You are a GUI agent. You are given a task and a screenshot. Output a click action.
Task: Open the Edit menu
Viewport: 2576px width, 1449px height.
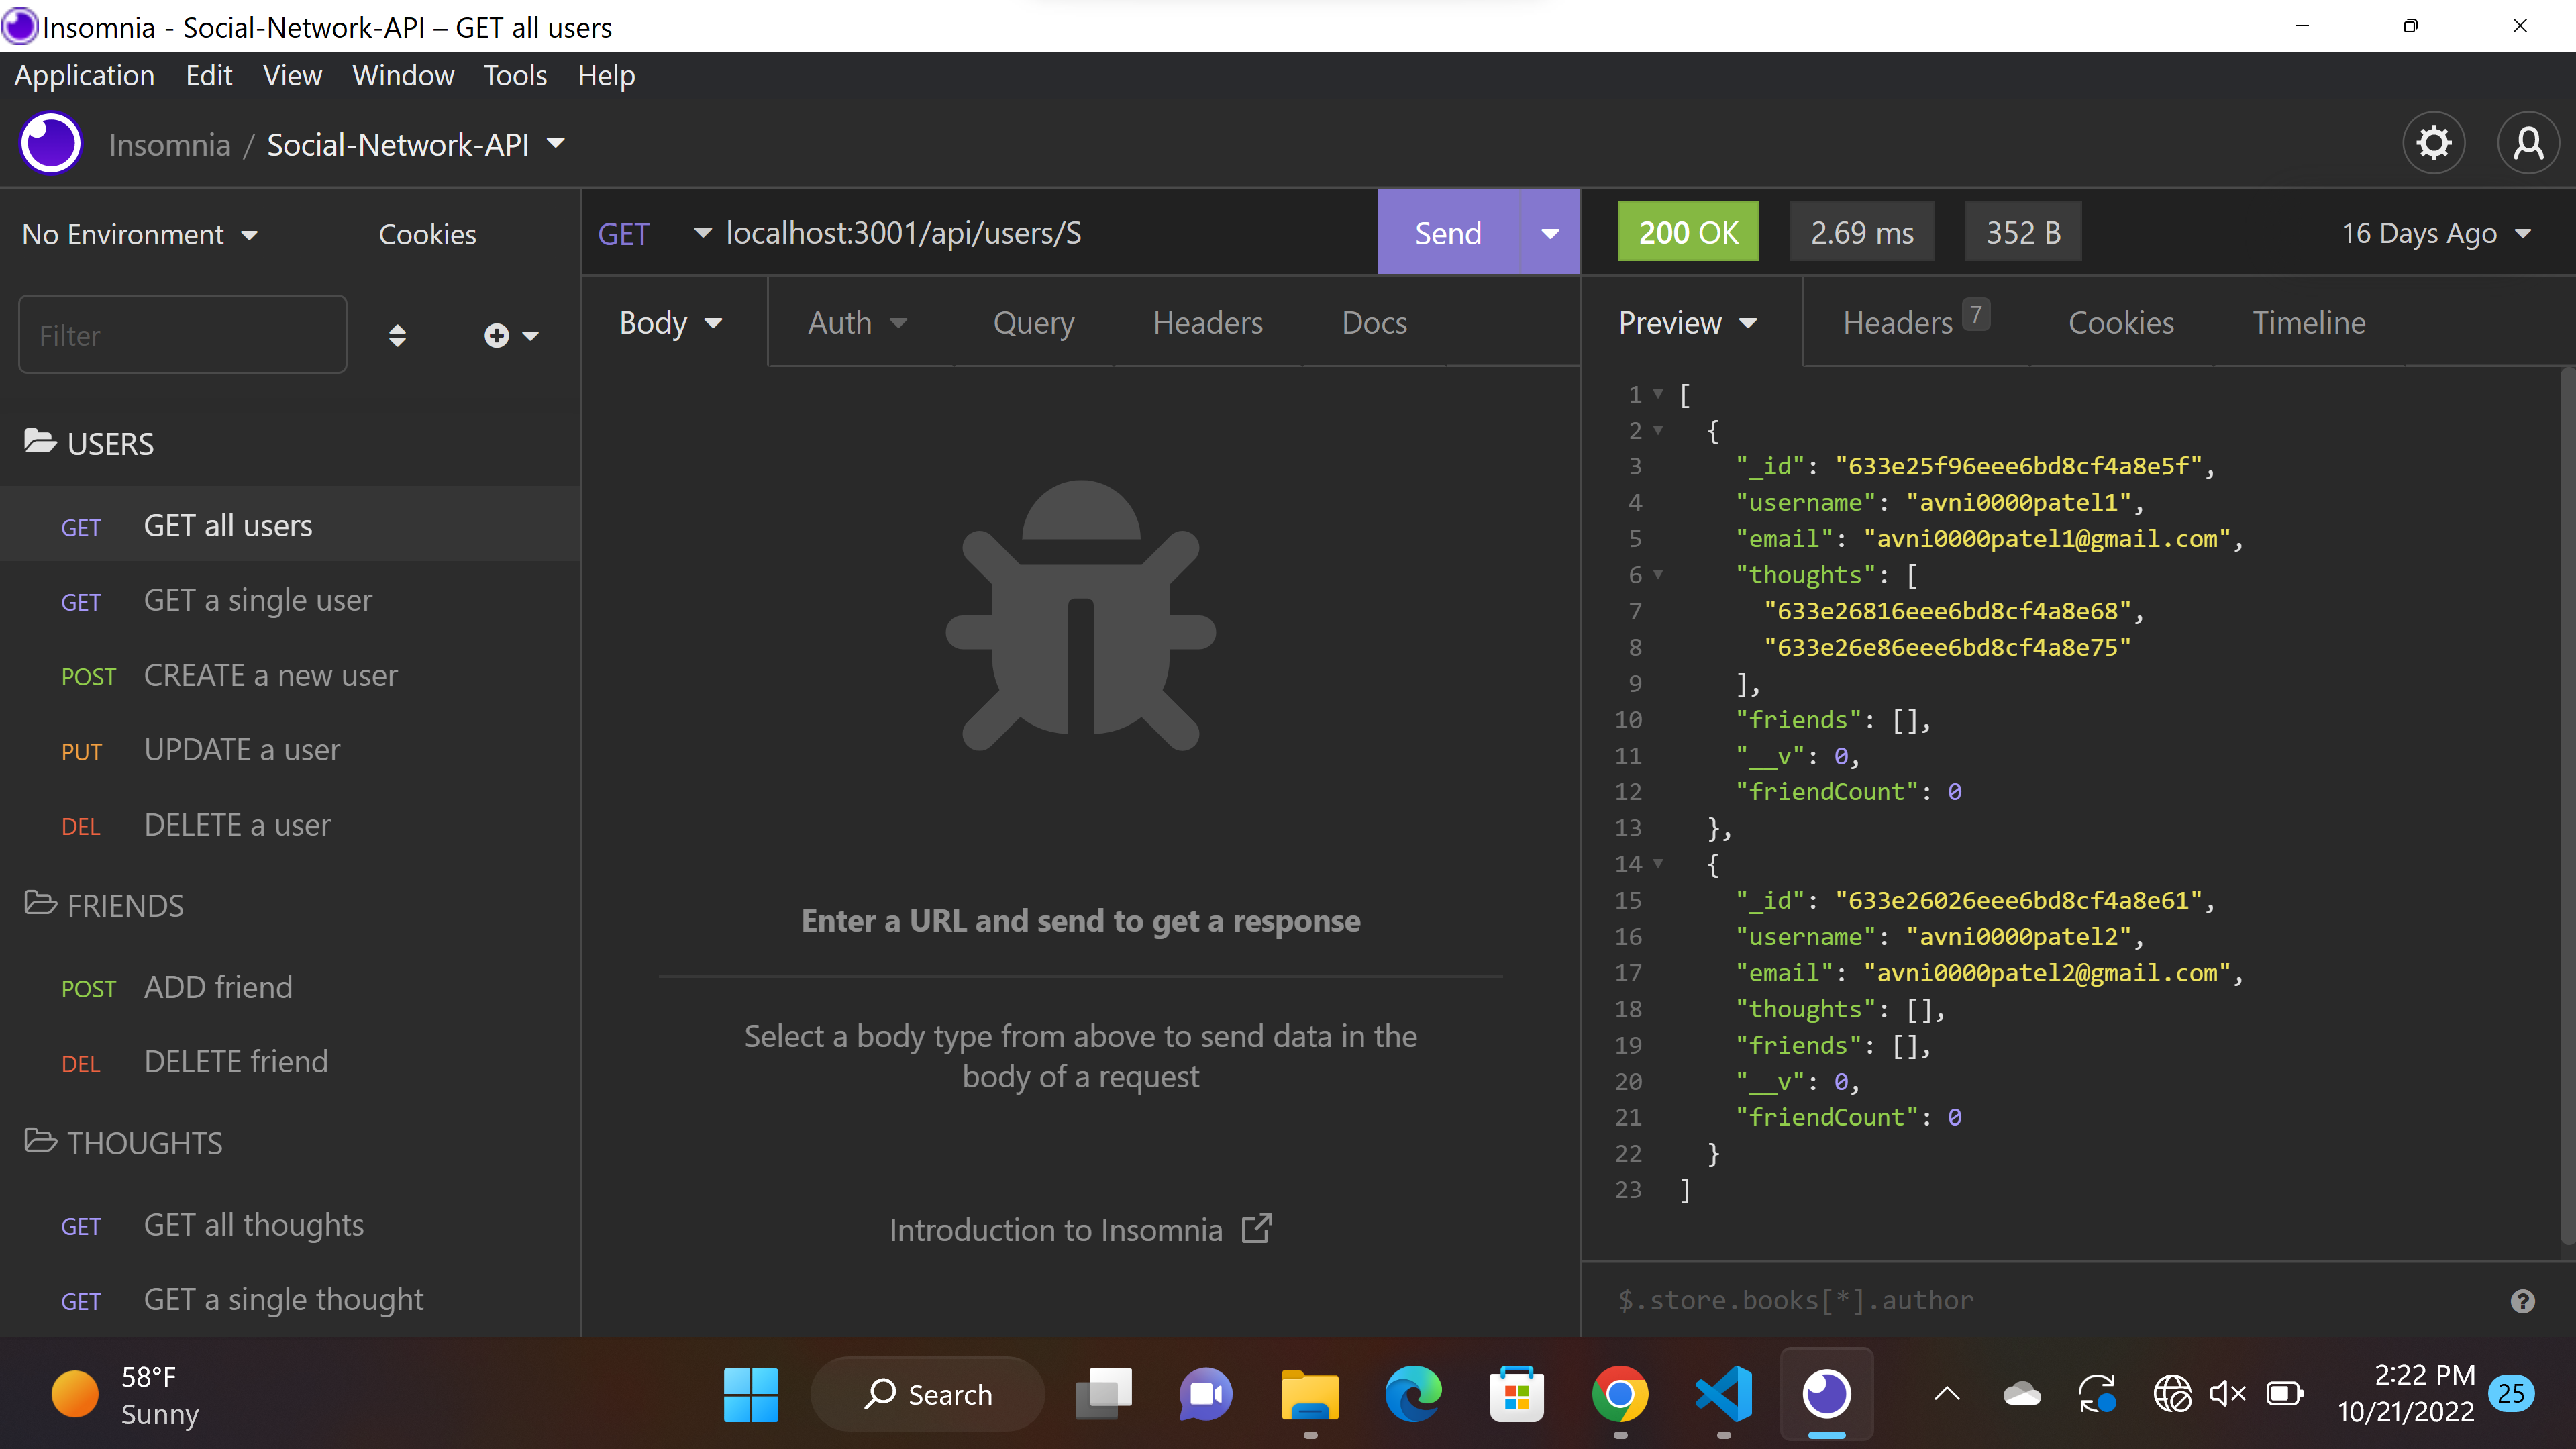coord(208,75)
